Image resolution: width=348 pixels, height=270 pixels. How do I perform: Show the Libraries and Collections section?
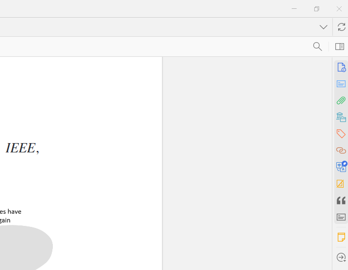[341, 117]
